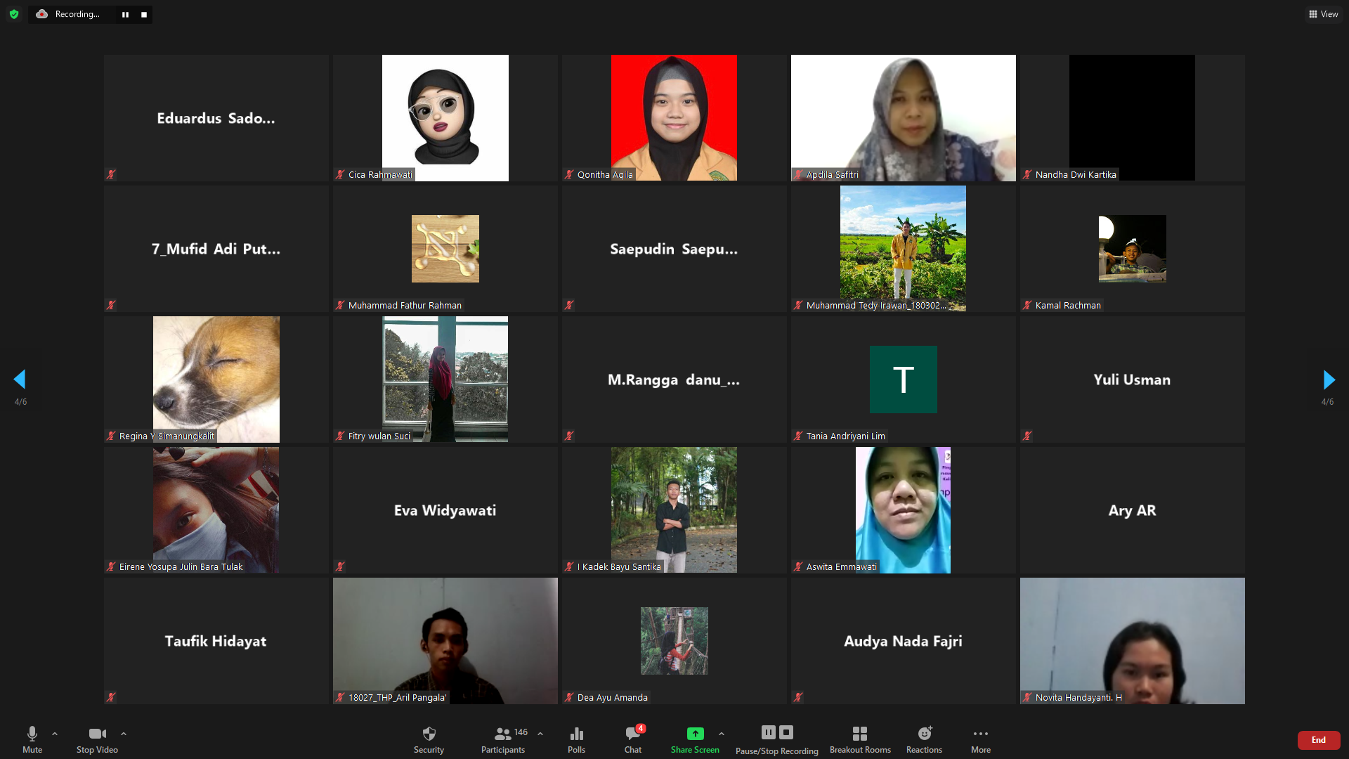Open video options arrow next to Stop Video
Screen dimensions: 1349x759
[124, 734]
